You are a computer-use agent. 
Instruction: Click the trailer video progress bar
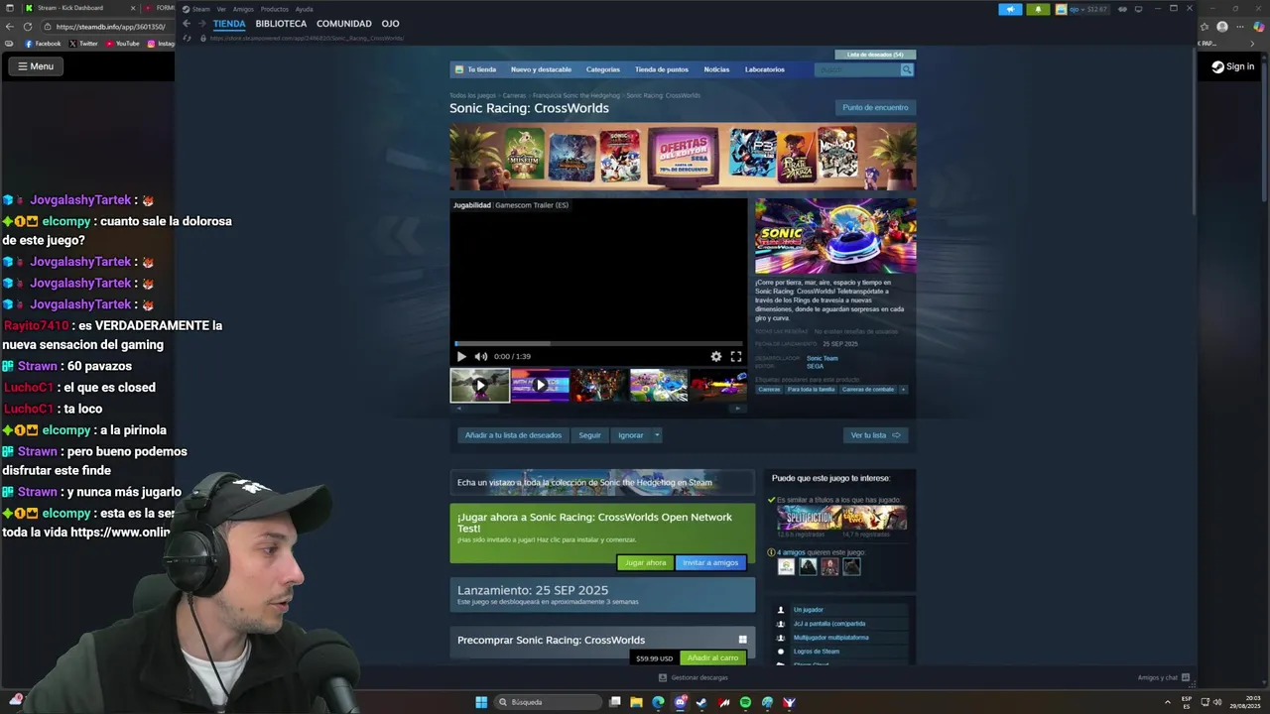click(598, 344)
